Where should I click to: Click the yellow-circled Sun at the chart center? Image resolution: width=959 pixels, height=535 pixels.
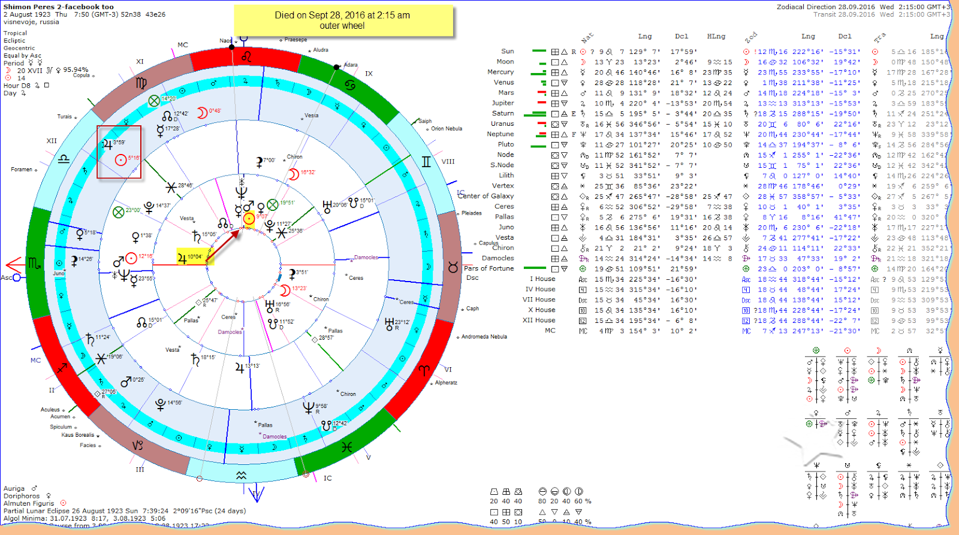pyautogui.click(x=249, y=219)
